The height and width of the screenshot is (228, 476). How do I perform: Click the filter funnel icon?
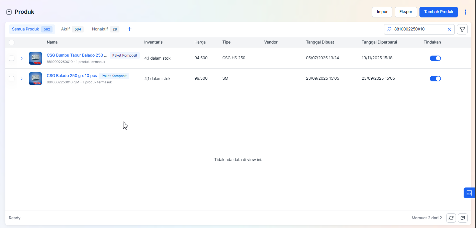(462, 29)
